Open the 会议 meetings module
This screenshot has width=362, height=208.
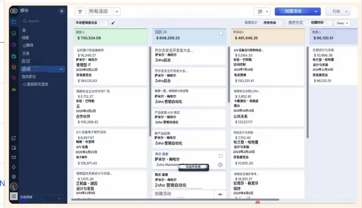[x=26, y=61]
